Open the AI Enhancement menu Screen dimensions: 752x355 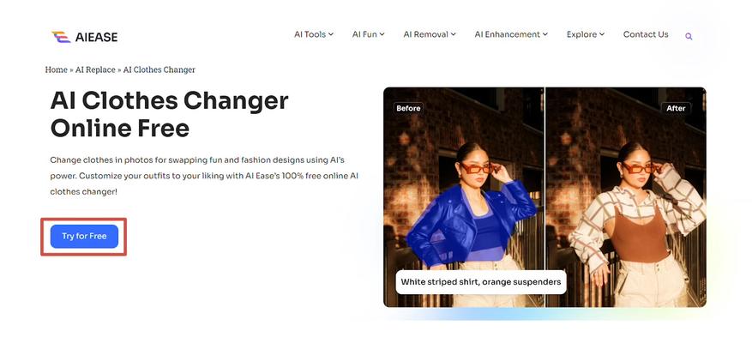(511, 34)
